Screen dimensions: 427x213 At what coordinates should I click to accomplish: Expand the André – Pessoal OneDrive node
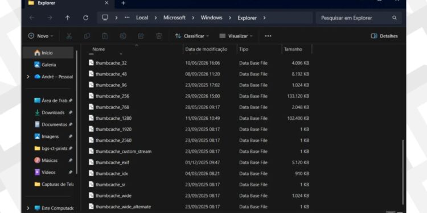[28, 77]
